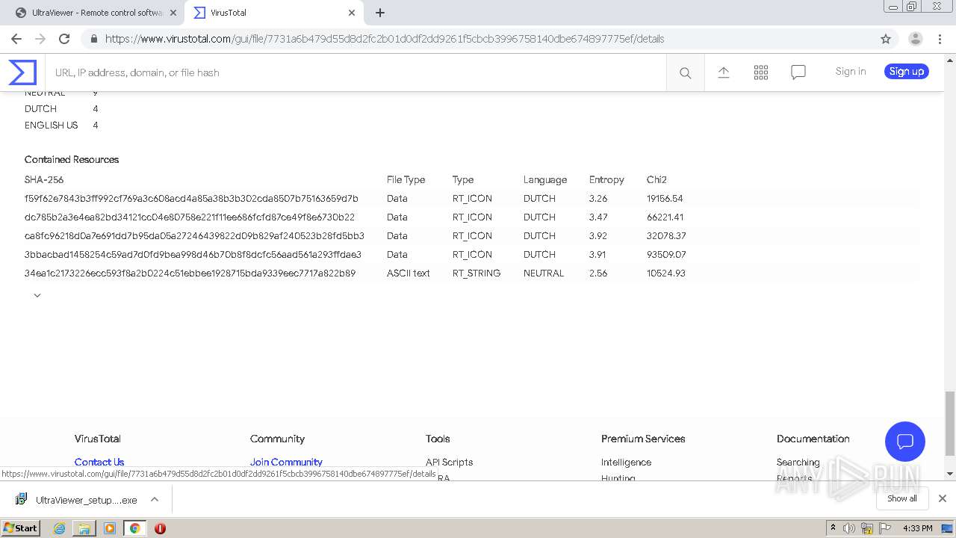956x538 pixels.
Task: Open the Searching documentation link
Action: [x=798, y=462]
